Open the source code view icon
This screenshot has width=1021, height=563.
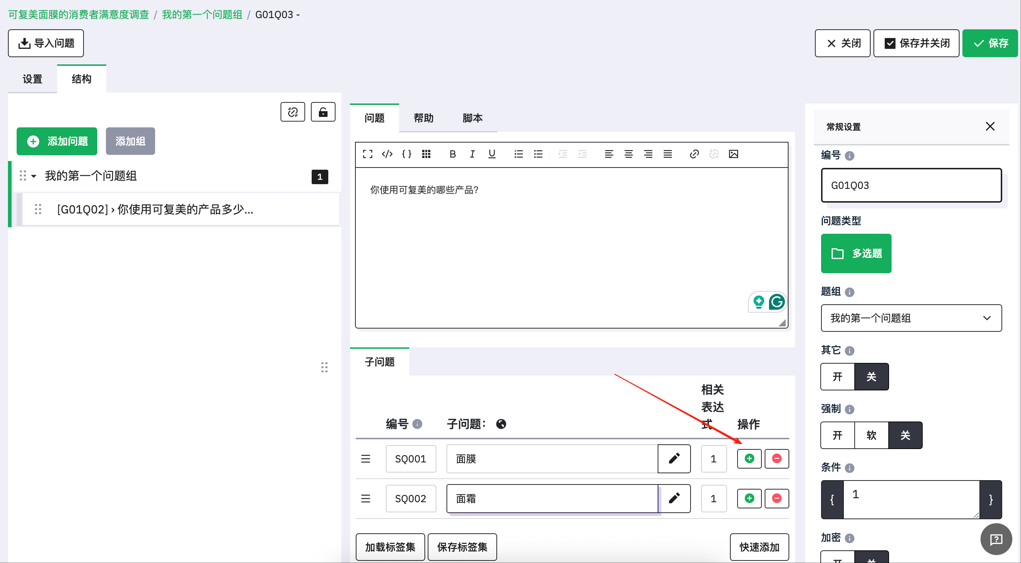pyautogui.click(x=387, y=154)
